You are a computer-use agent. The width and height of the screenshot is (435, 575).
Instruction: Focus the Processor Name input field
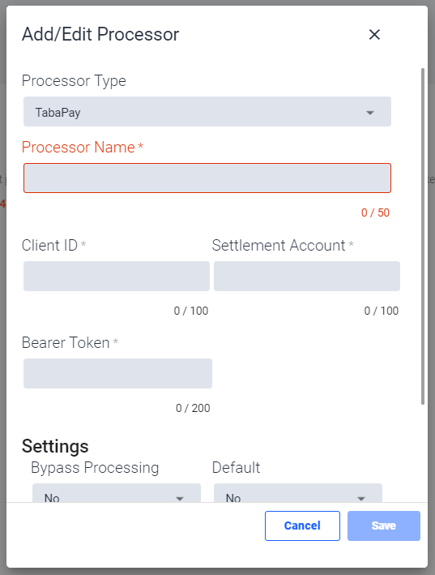(x=207, y=178)
